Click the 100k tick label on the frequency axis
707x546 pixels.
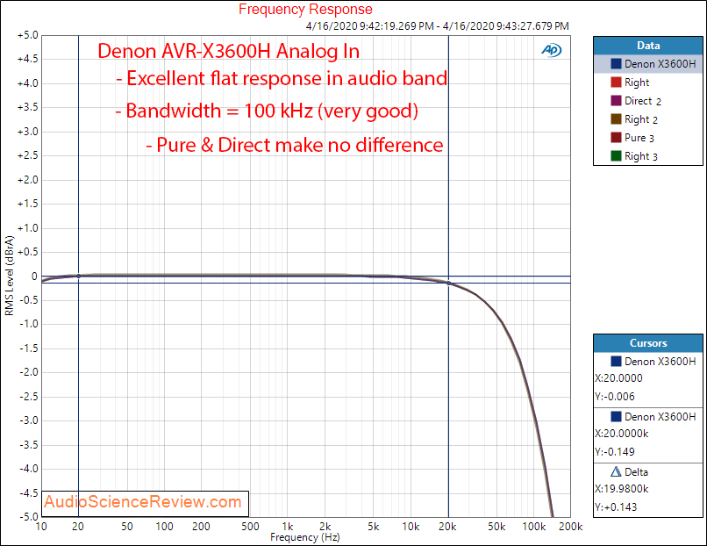[x=534, y=527]
